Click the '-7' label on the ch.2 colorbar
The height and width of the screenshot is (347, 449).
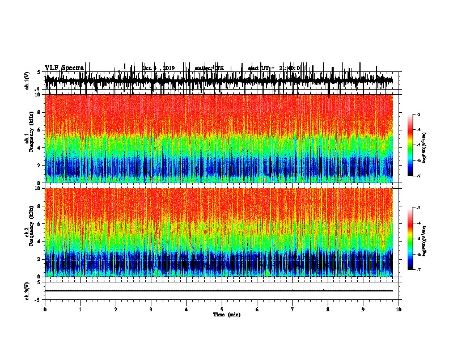click(x=418, y=270)
